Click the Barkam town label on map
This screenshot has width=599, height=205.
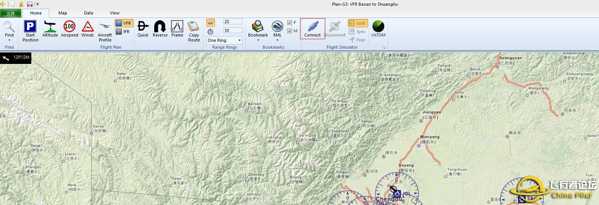point(255,104)
